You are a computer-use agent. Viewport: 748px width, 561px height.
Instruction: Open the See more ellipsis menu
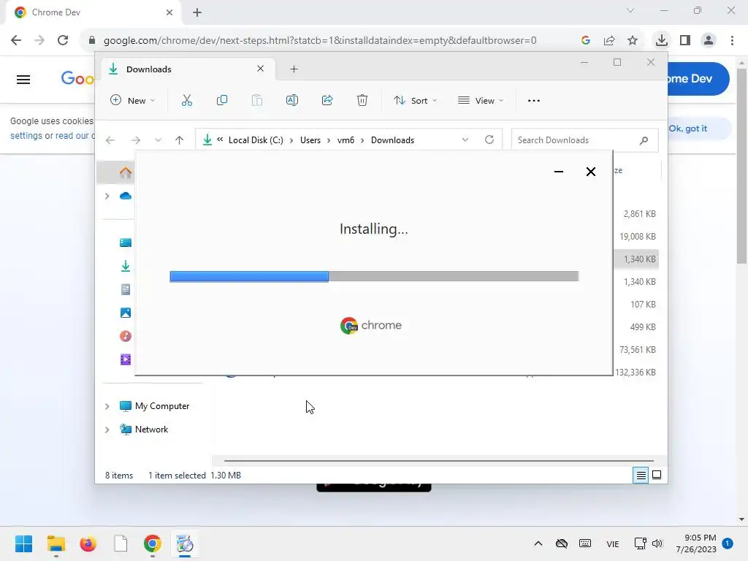coord(534,101)
